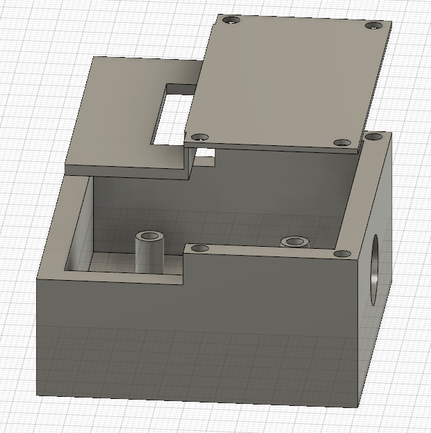Select the tall cylindrical standoff inside the box
Viewport: 431px width, 433px height.
click(x=149, y=252)
